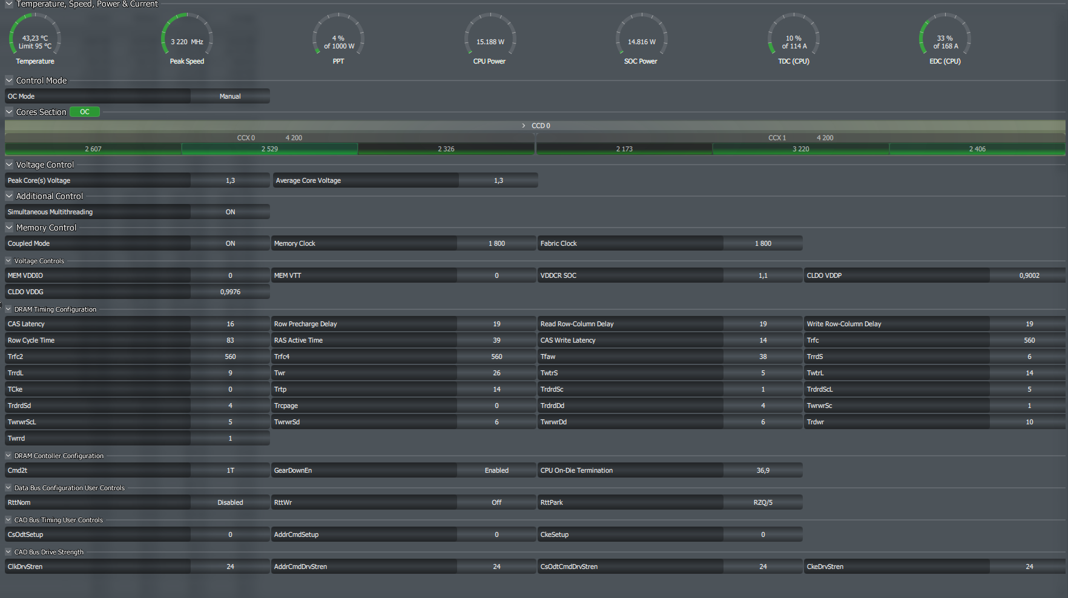Select the core bar showing 3 220

tap(800, 149)
